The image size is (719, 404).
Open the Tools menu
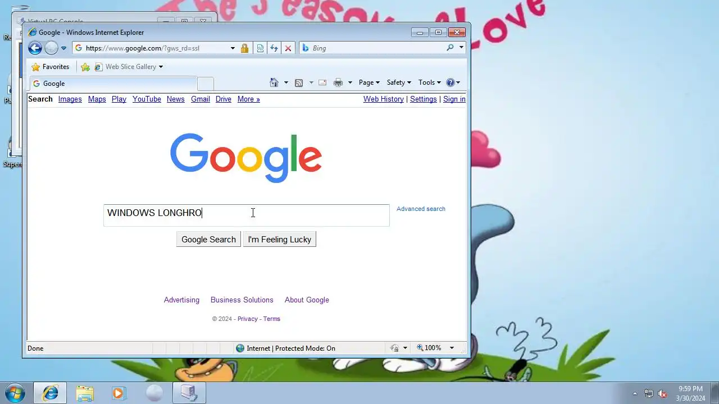pos(430,82)
